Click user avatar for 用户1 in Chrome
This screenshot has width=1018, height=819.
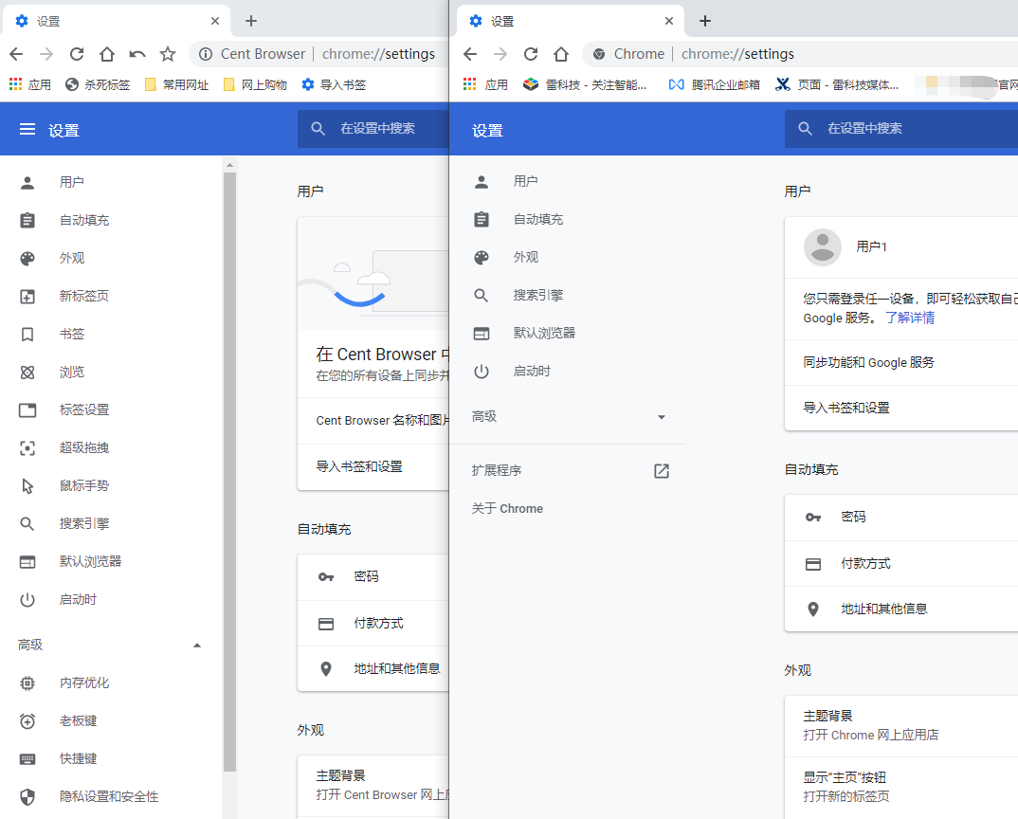click(823, 246)
